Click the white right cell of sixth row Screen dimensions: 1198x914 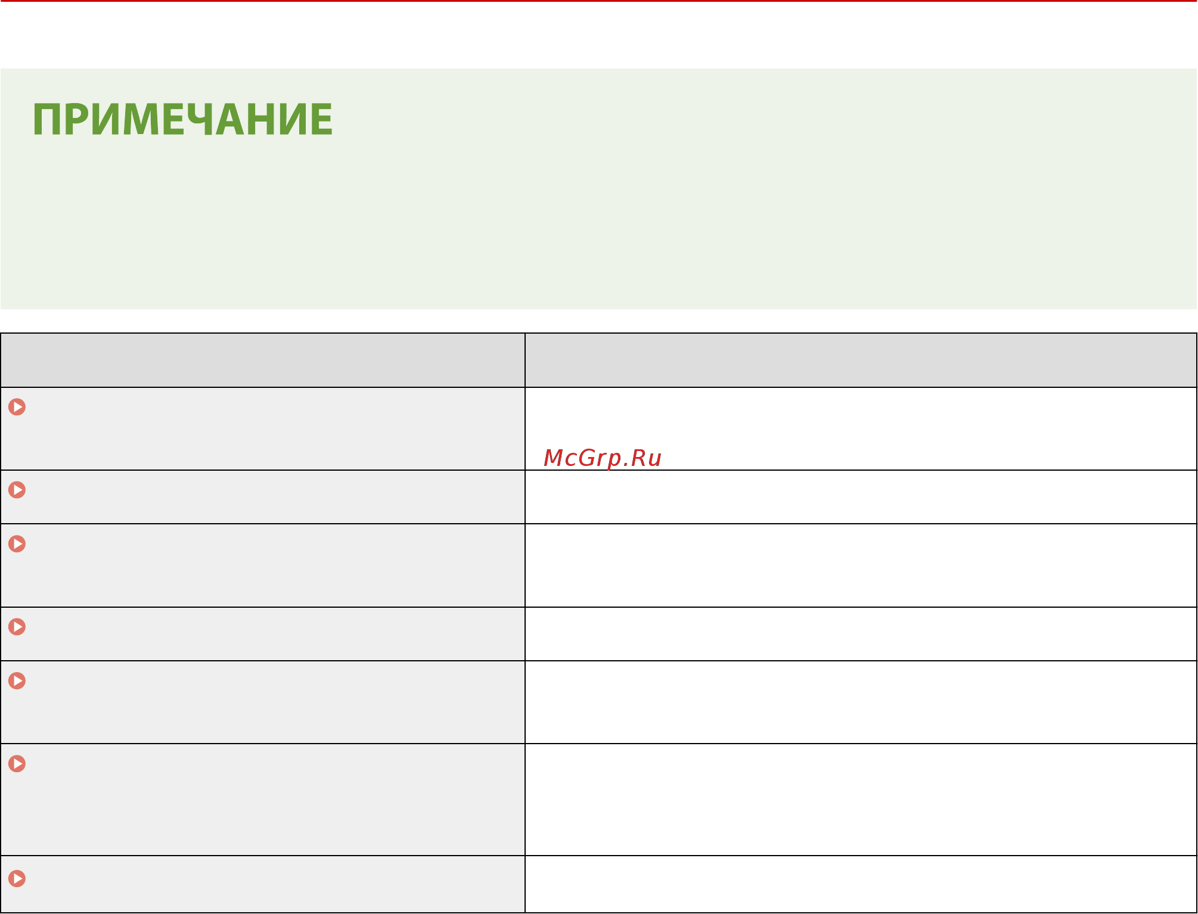pos(861,800)
